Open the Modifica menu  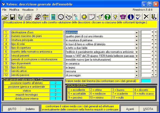(14, 10)
